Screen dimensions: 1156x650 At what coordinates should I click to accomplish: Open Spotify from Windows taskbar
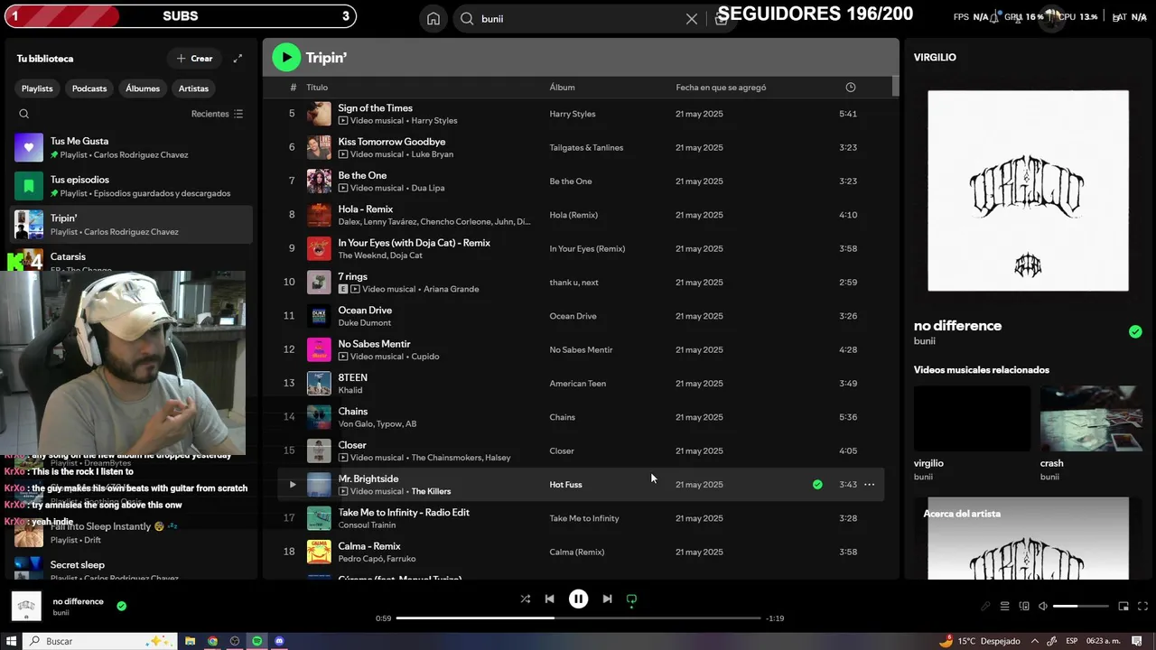pos(257,641)
